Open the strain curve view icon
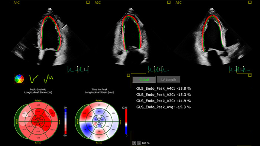This screenshot has width=260, height=146. click(33, 79)
